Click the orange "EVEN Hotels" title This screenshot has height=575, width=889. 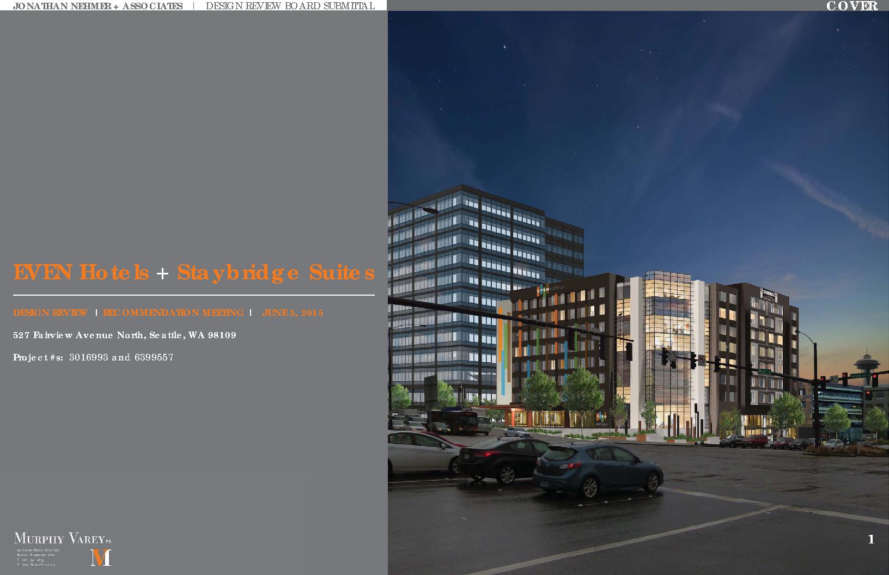(81, 272)
